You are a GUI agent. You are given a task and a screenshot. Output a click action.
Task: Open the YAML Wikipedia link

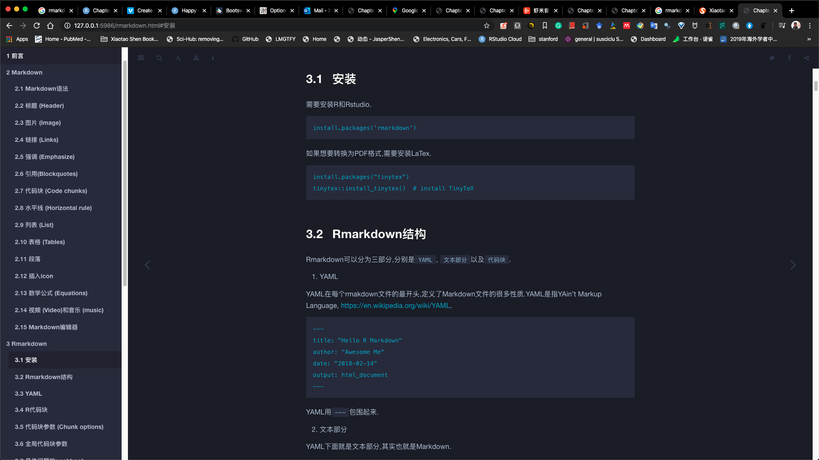coord(395,305)
